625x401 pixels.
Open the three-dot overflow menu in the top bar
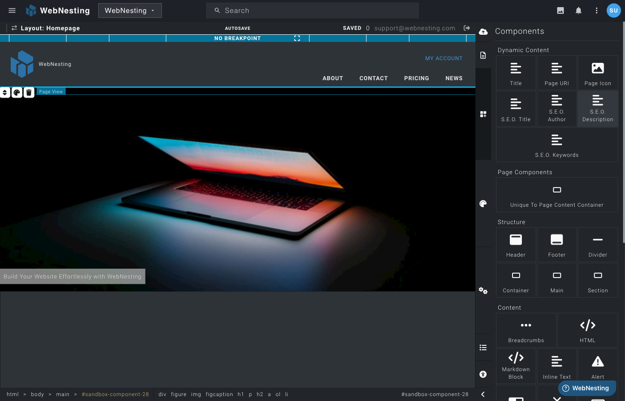tap(596, 10)
